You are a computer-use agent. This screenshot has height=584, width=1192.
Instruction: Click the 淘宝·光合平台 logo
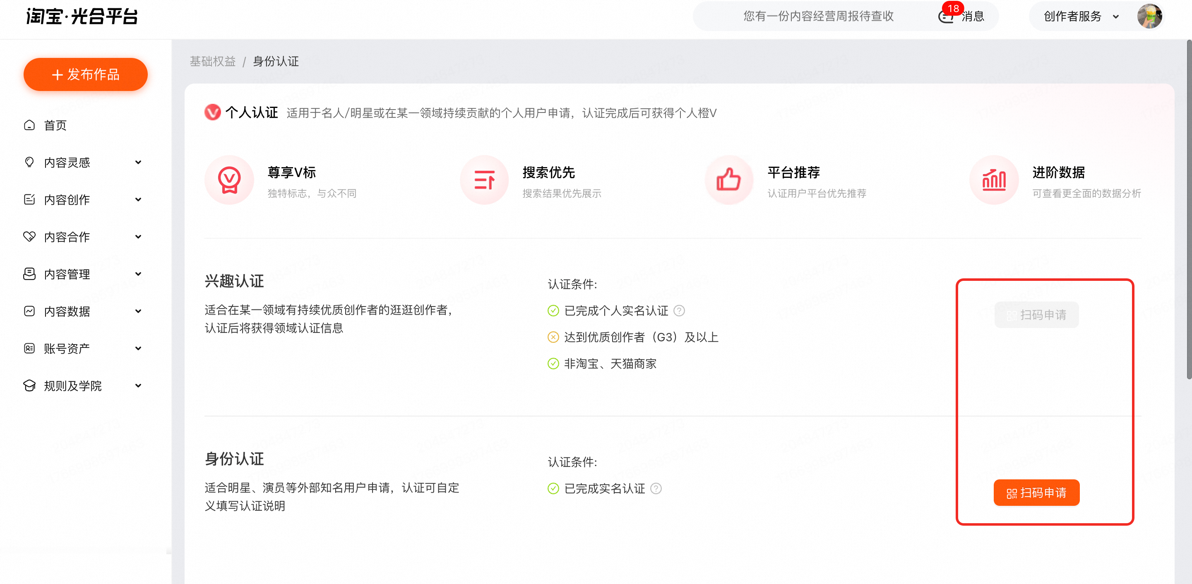tap(82, 17)
